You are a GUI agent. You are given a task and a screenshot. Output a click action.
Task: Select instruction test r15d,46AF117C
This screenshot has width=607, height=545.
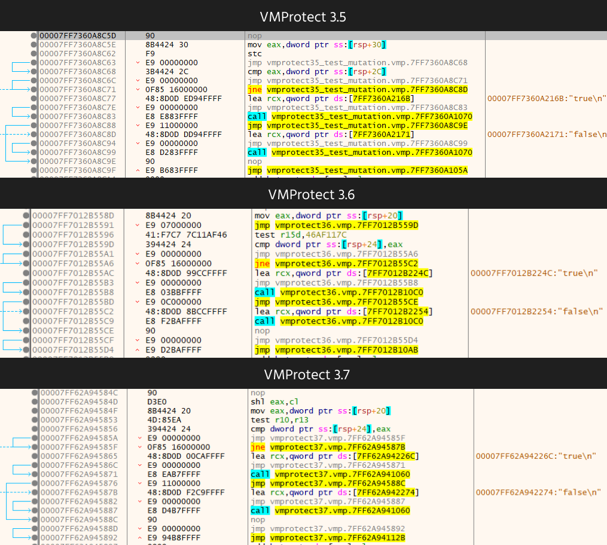pyautogui.click(x=300, y=235)
